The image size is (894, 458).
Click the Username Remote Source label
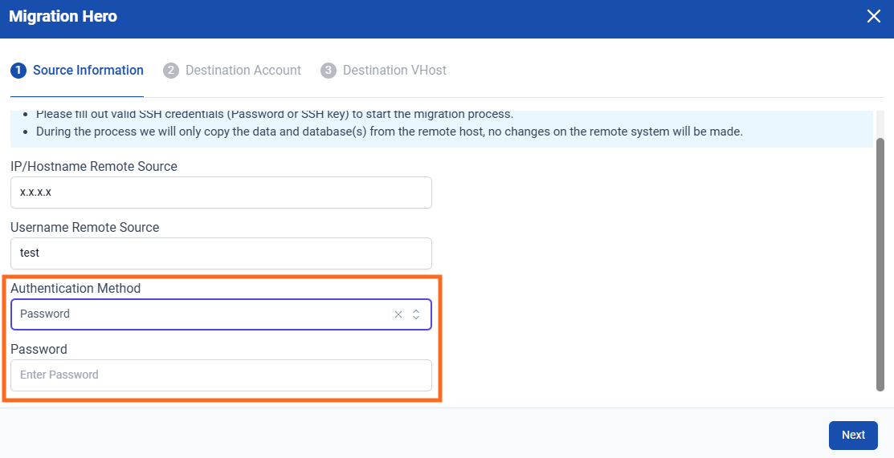tap(84, 228)
